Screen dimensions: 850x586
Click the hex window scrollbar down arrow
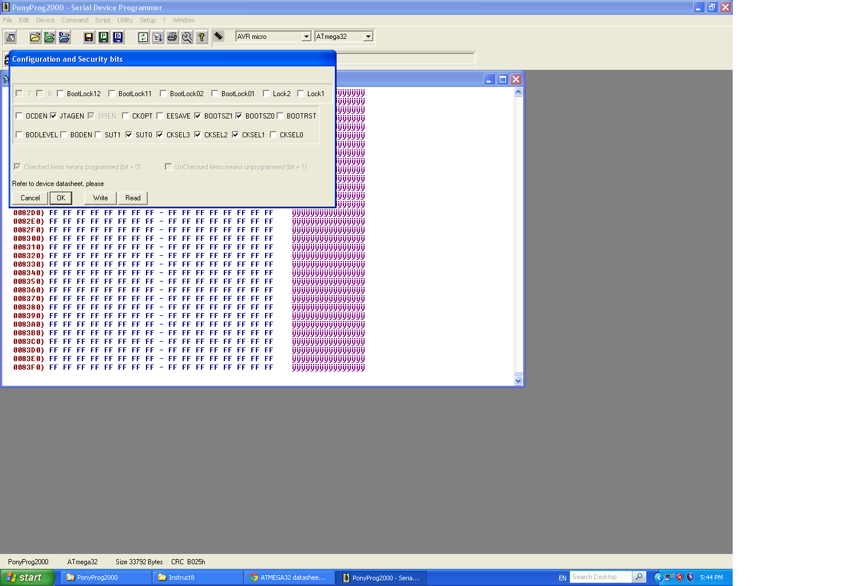(x=518, y=381)
